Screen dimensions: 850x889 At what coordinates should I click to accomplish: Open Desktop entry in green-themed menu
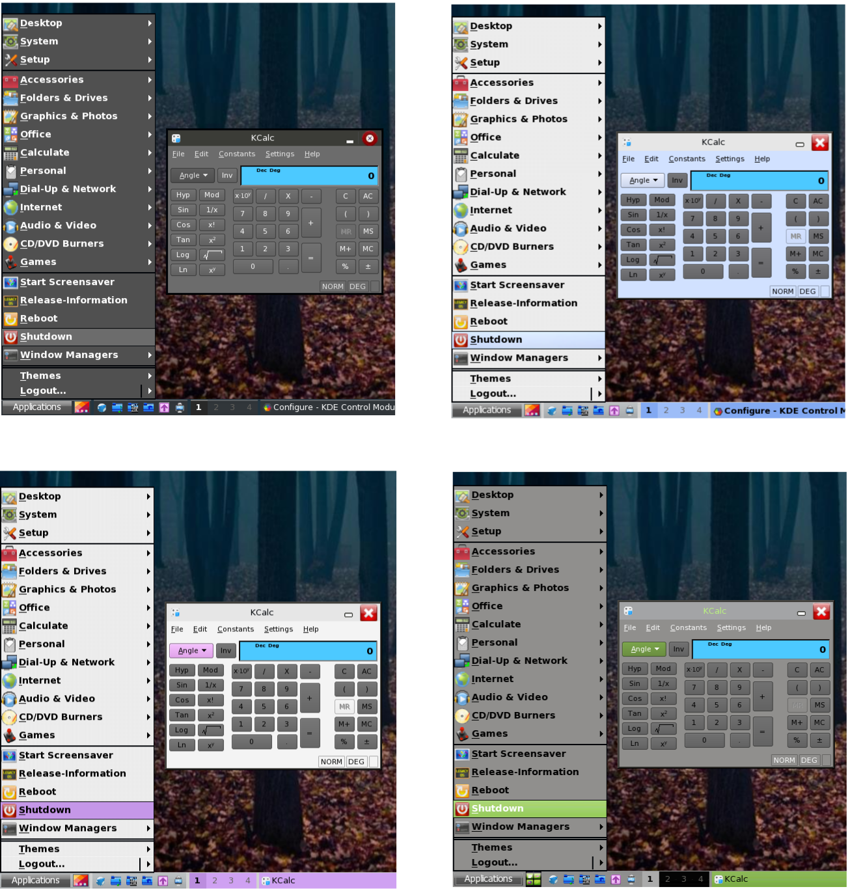point(530,495)
